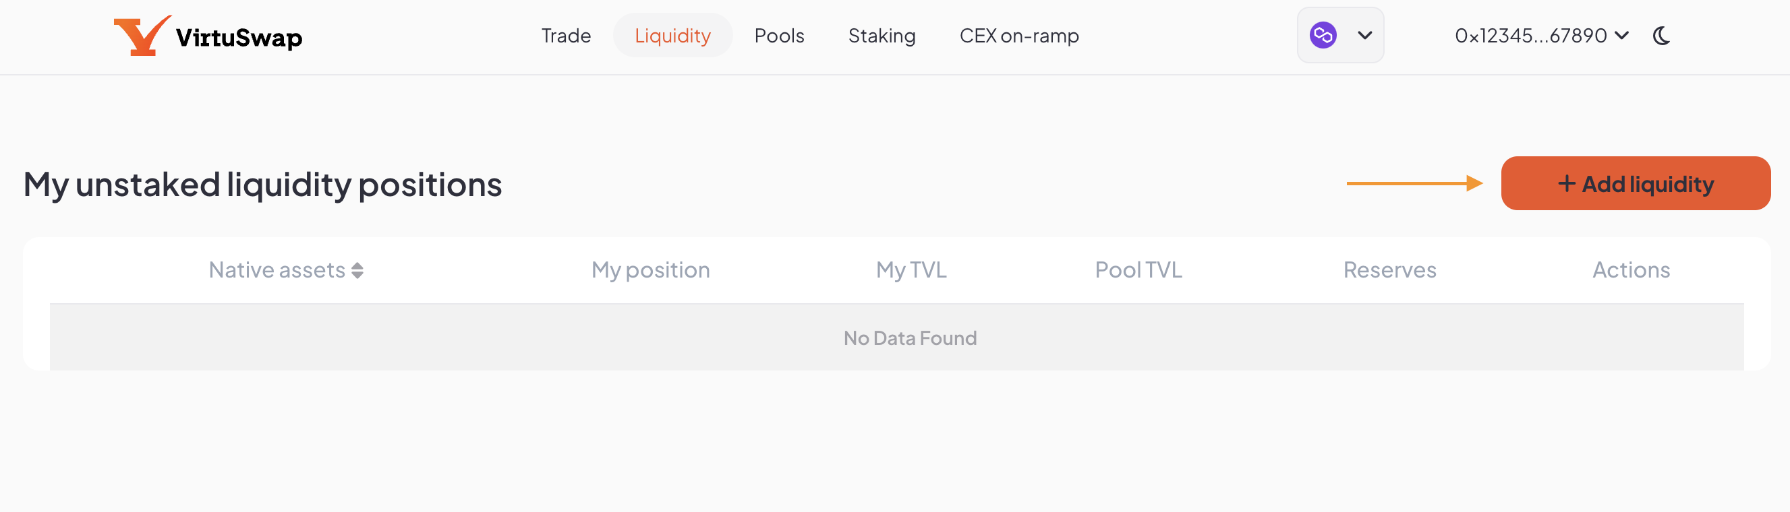The height and width of the screenshot is (512, 1790).
Task: Click the plus icon on Add liquidity
Action: (x=1566, y=184)
